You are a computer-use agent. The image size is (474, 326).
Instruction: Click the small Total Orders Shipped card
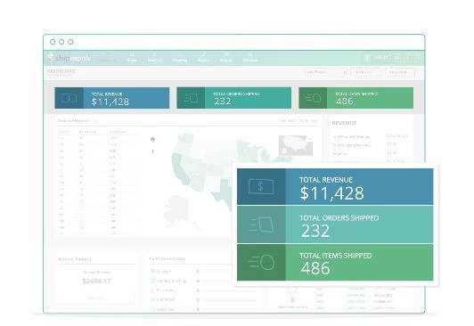233,98
